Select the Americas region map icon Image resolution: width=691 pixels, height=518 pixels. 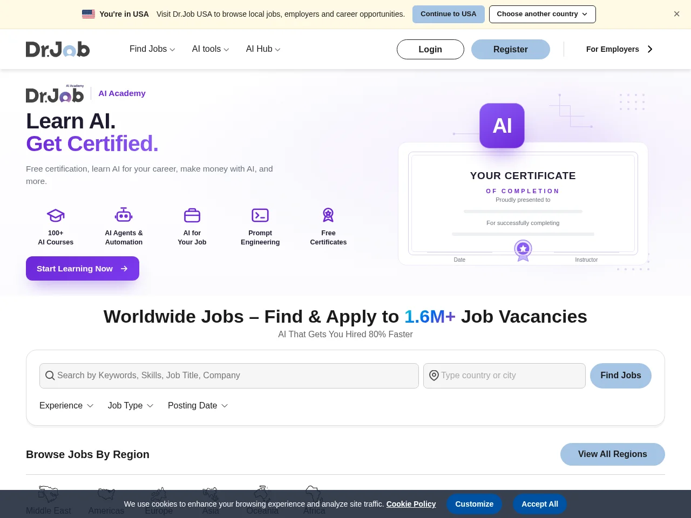click(106, 494)
